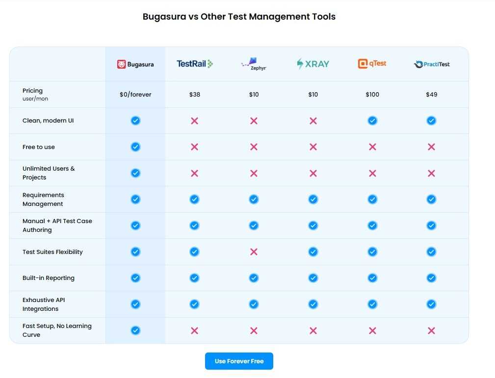Click TestRail's checkmark for Requirements Management
The width and height of the screenshot is (495, 378).
(x=195, y=199)
